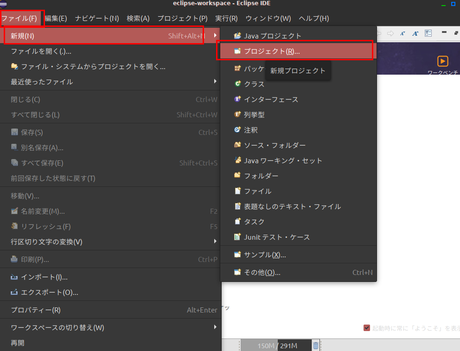460x351 pixels.
Task: Click the フォルダー icon in submenu
Action: (237, 175)
